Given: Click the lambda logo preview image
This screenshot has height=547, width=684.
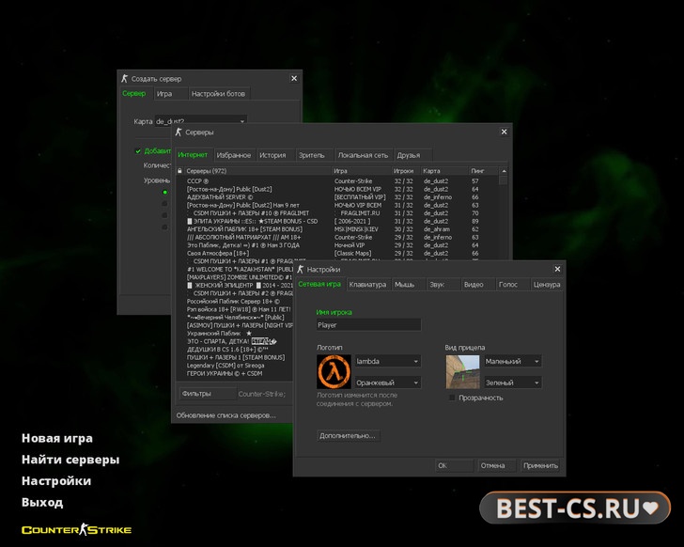Looking at the screenshot, I should click(334, 371).
